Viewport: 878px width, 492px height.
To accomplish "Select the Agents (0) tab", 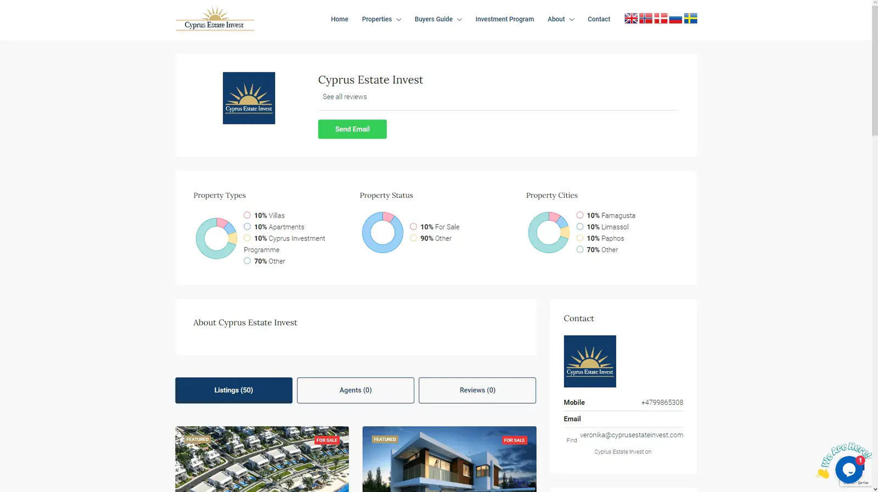I will pos(356,390).
